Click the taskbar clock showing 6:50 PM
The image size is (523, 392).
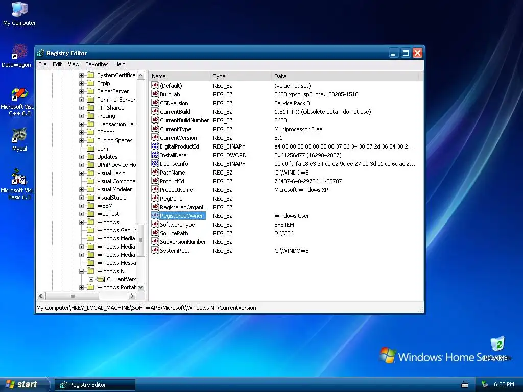point(504,384)
